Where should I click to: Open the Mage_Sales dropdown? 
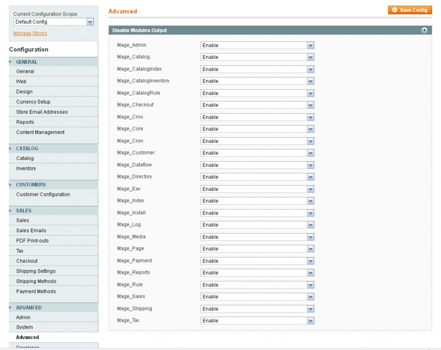257,297
